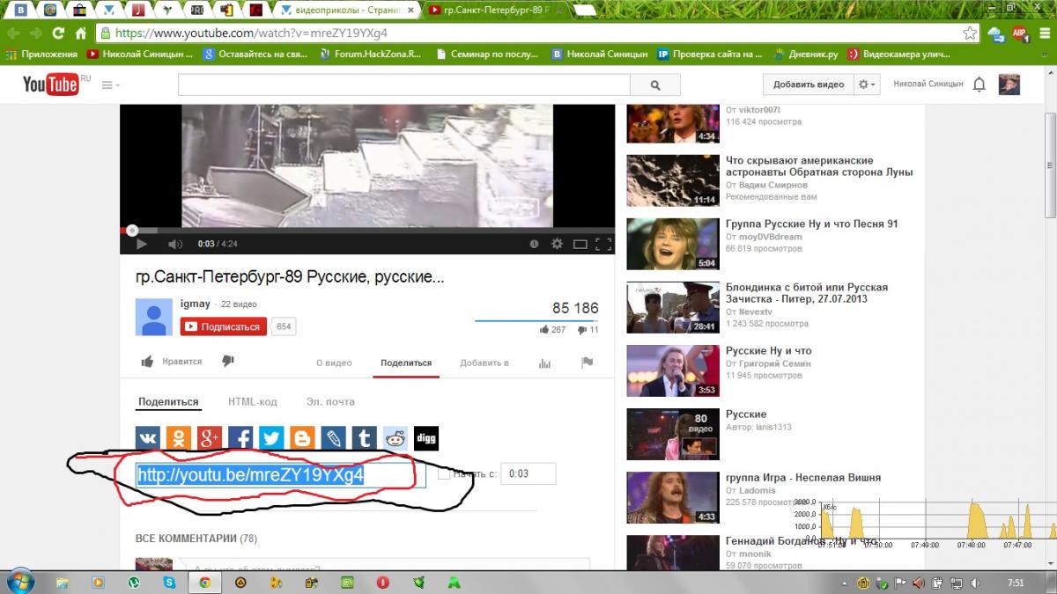Open video statistics bar chart icon

pos(544,363)
